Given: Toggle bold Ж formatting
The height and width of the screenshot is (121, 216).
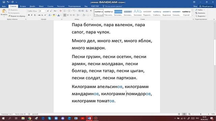Looking at the screenshot, I should tap(29, 15).
